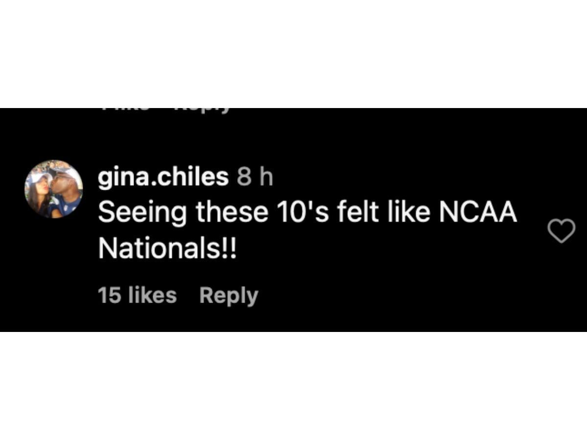Click the white area below the comment
Image resolution: width=587 pixels, height=440 pixels.
pyautogui.click(x=293, y=386)
